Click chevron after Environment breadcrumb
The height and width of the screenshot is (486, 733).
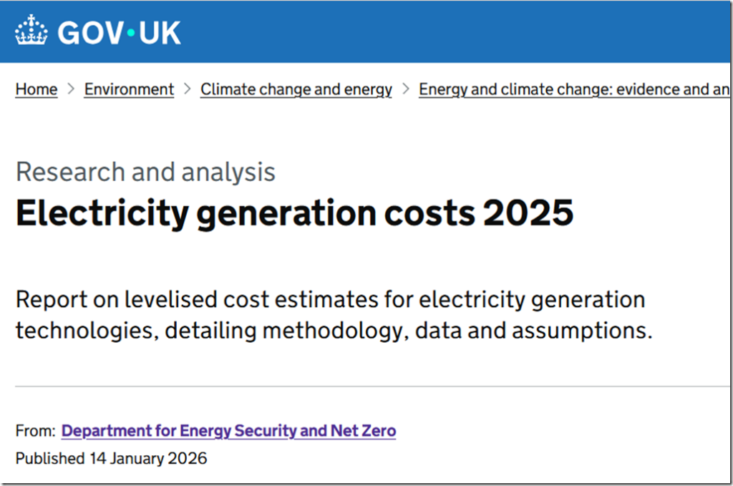pos(187,89)
